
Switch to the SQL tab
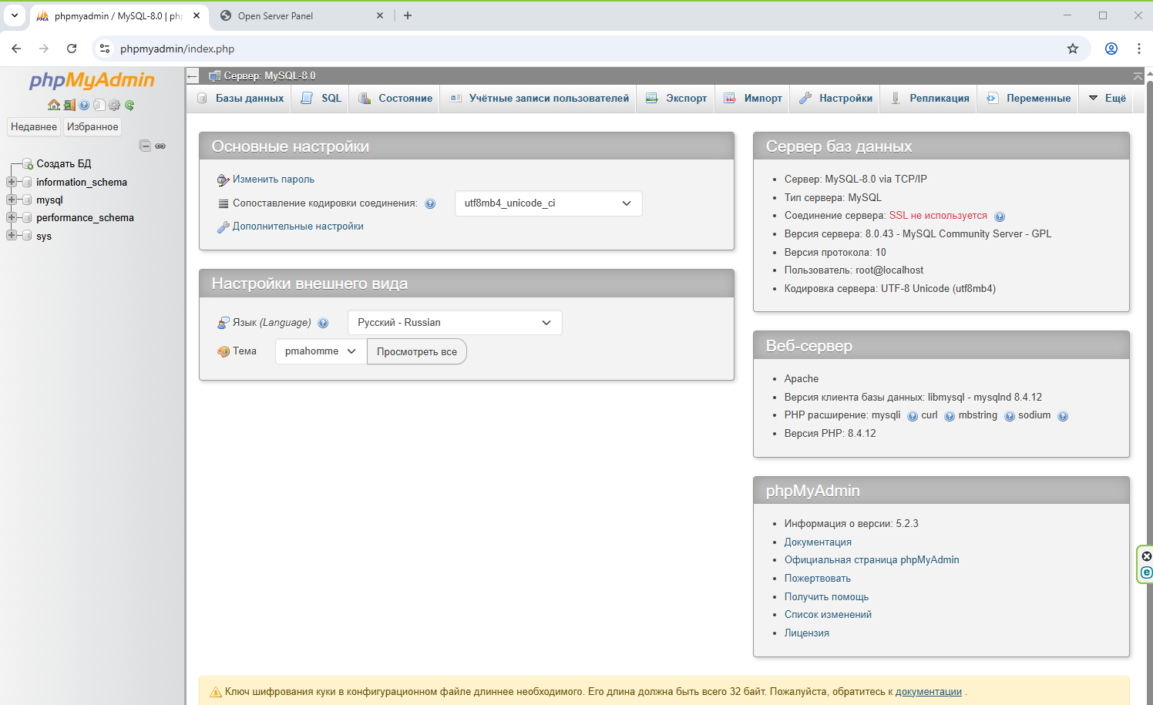[x=321, y=98]
